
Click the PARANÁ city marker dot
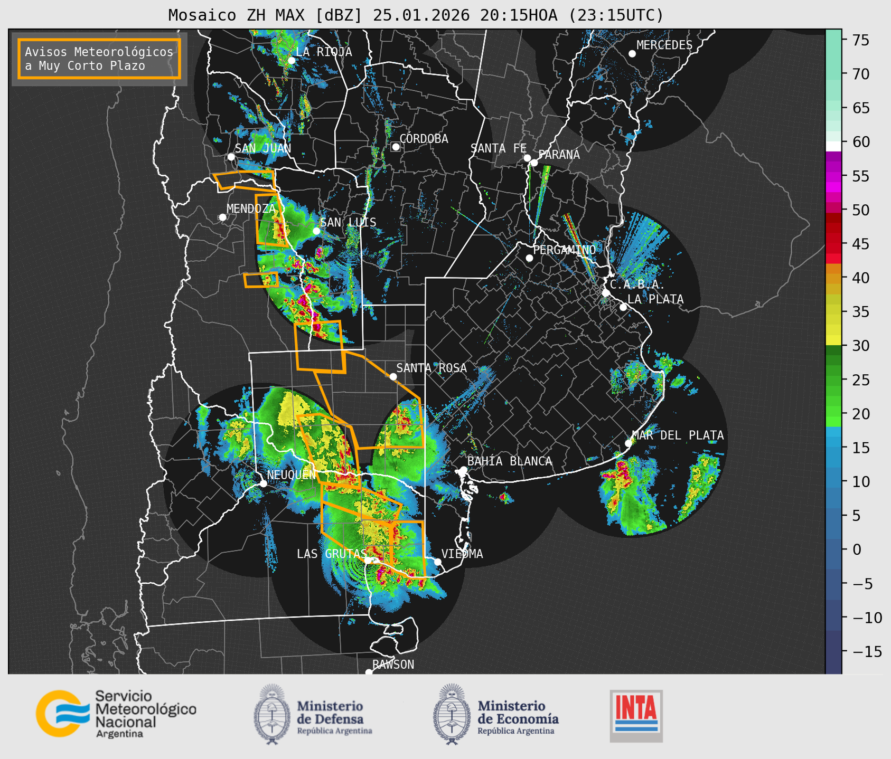[534, 163]
